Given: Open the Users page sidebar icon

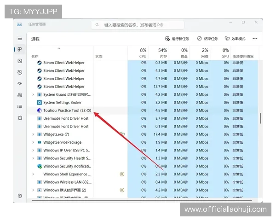Looking at the screenshot, I should 20,95.
